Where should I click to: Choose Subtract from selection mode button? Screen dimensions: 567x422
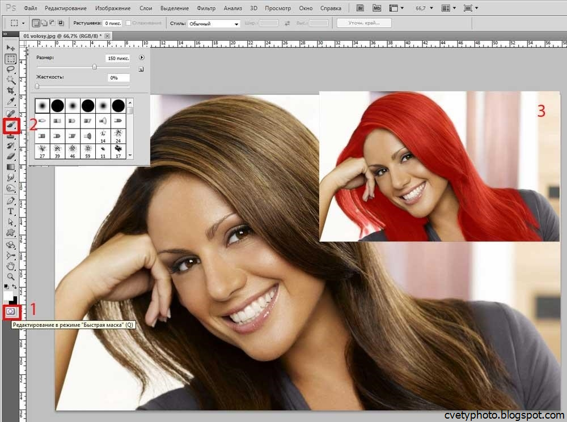pos(52,23)
